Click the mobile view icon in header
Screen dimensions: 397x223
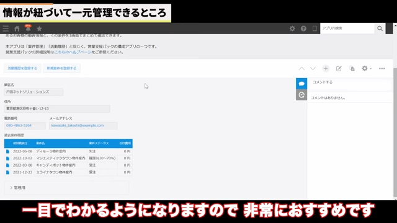point(314,28)
